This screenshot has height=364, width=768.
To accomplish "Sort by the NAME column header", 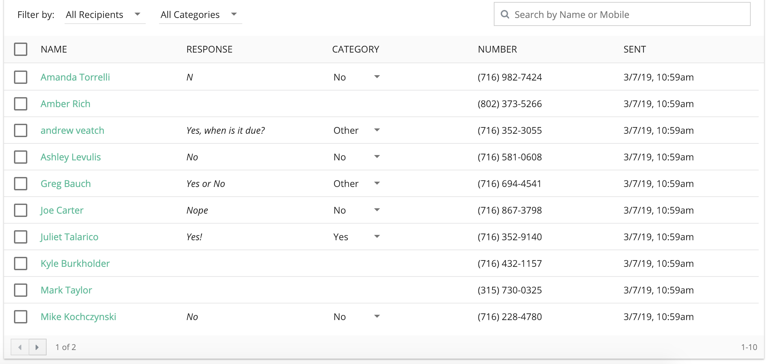I will (x=54, y=49).
